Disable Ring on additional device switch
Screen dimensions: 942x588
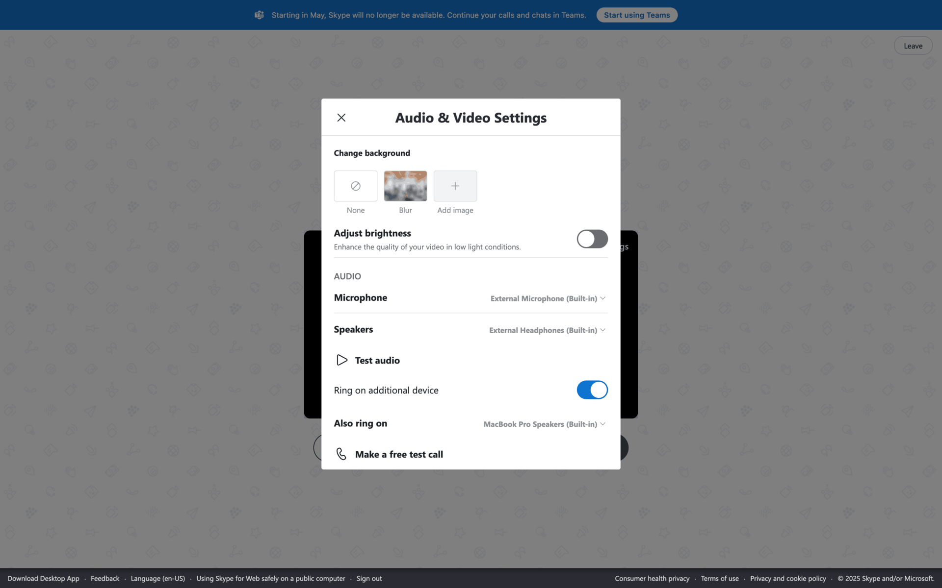pos(592,390)
